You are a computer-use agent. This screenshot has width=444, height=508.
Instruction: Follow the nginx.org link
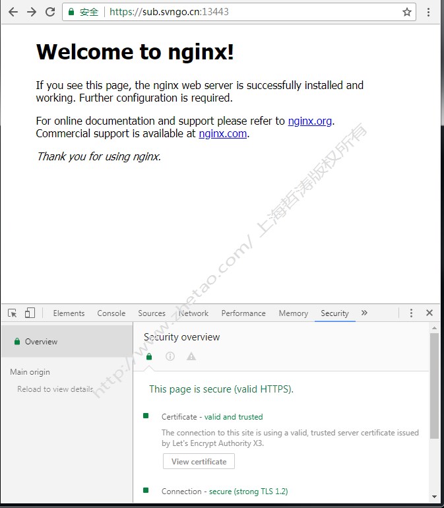point(309,121)
